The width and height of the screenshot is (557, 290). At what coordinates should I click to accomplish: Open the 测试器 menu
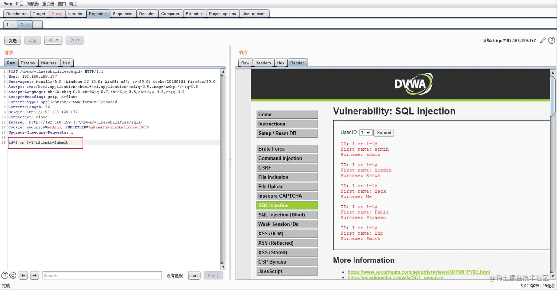(x=33, y=4)
